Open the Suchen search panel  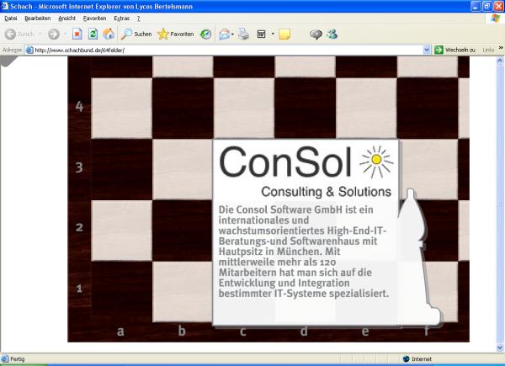[135, 34]
